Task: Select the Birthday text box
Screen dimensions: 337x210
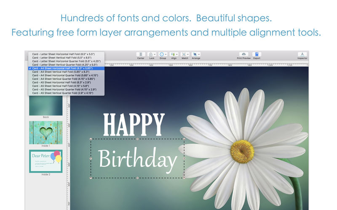Action: tap(138, 159)
